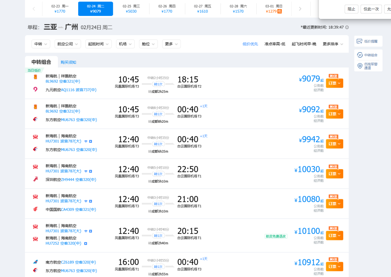The height and width of the screenshot is (277, 391).
Task: Click the transfer combination sidebar icon
Action: coord(360,55)
